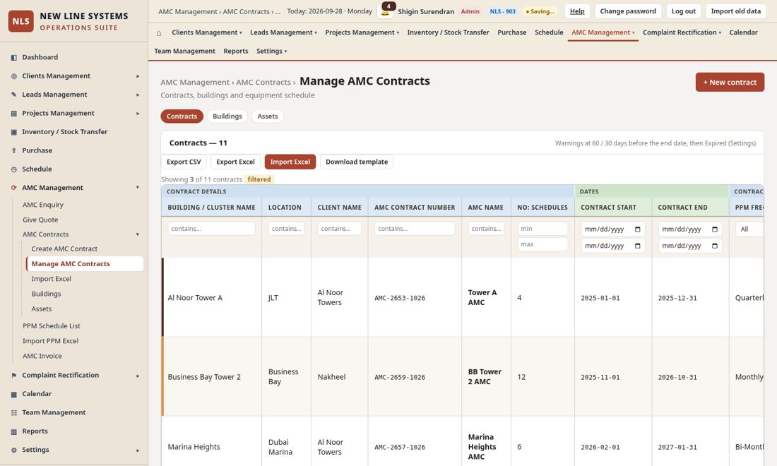Click the Projects Management sidebar icon

14,114
